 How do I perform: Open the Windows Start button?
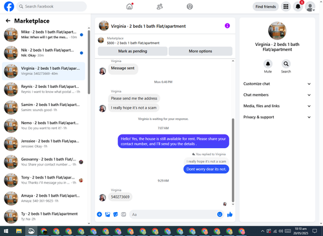[6, 231]
